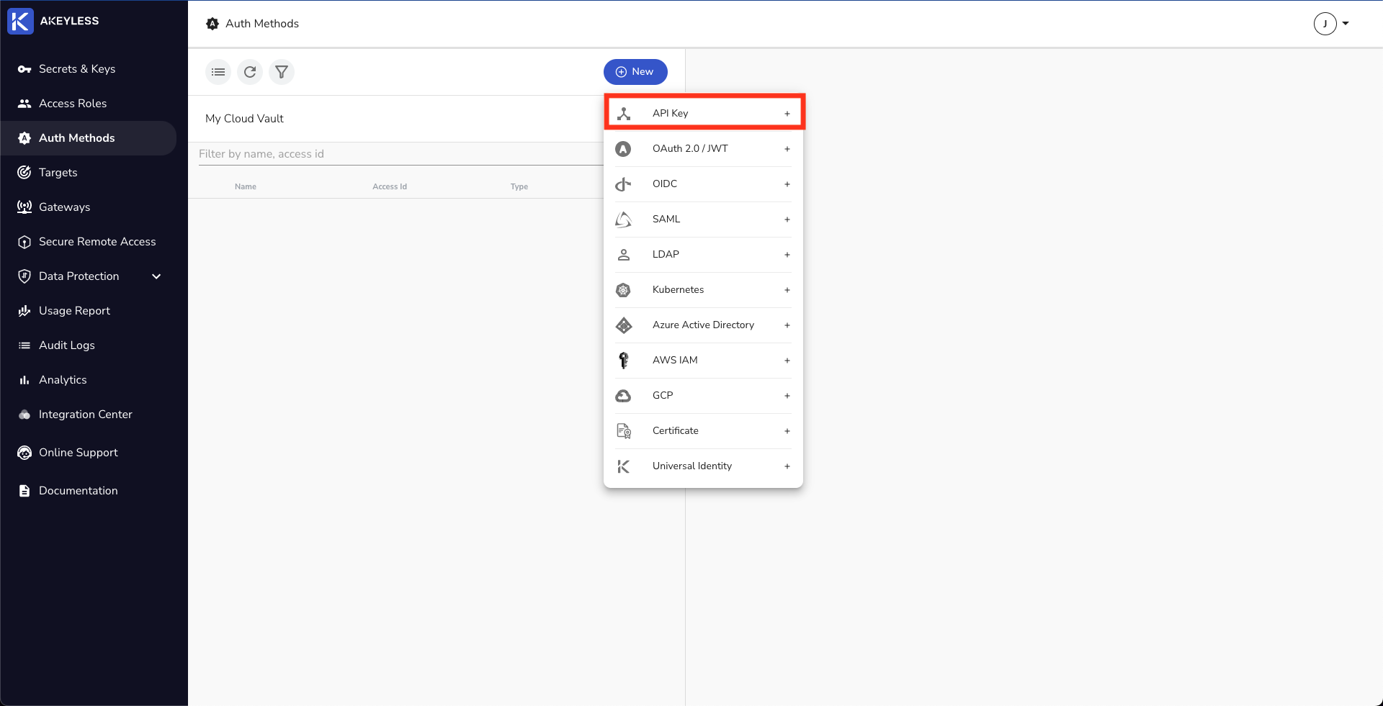Click the Analytics bar chart icon
Viewport: 1383px width, 706px height.
[x=24, y=380]
